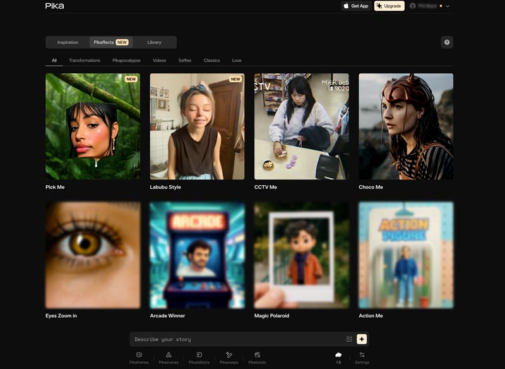This screenshot has width=505, height=369.
Task: Show the Pikapocalypse effects category
Action: click(x=126, y=61)
